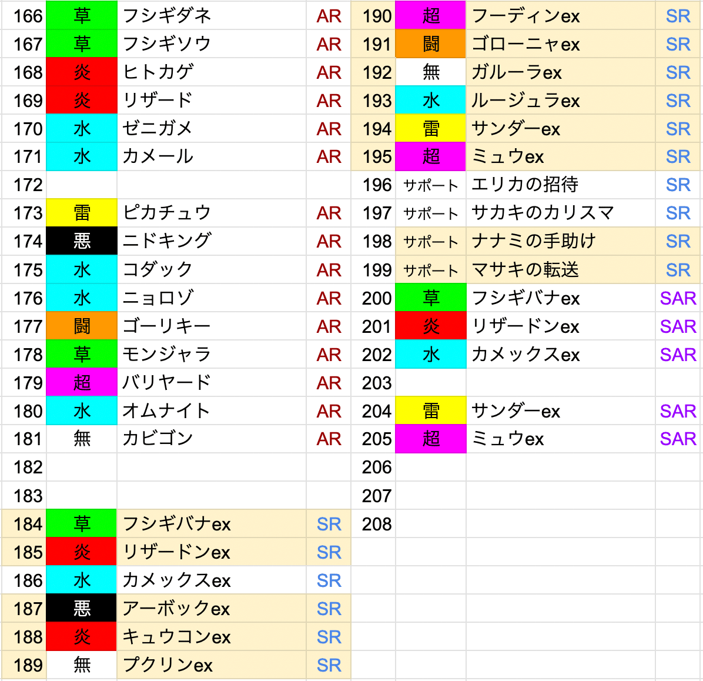Viewport: 703px width, 681px height.
Task: Select the ルージュラex cell
Action: point(560,101)
